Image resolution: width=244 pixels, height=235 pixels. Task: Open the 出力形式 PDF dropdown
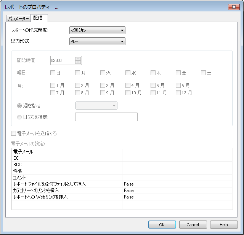click(97, 41)
